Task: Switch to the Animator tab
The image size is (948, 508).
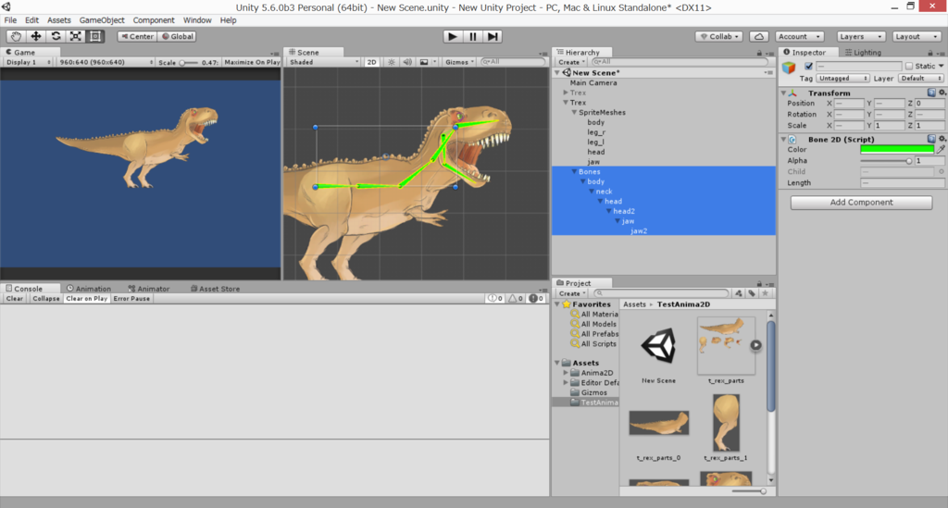Action: pos(149,289)
